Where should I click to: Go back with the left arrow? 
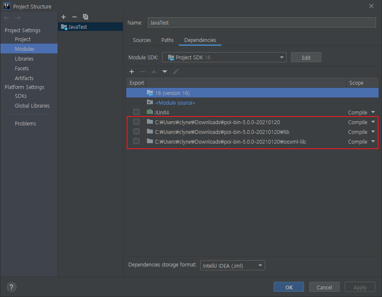[7, 18]
